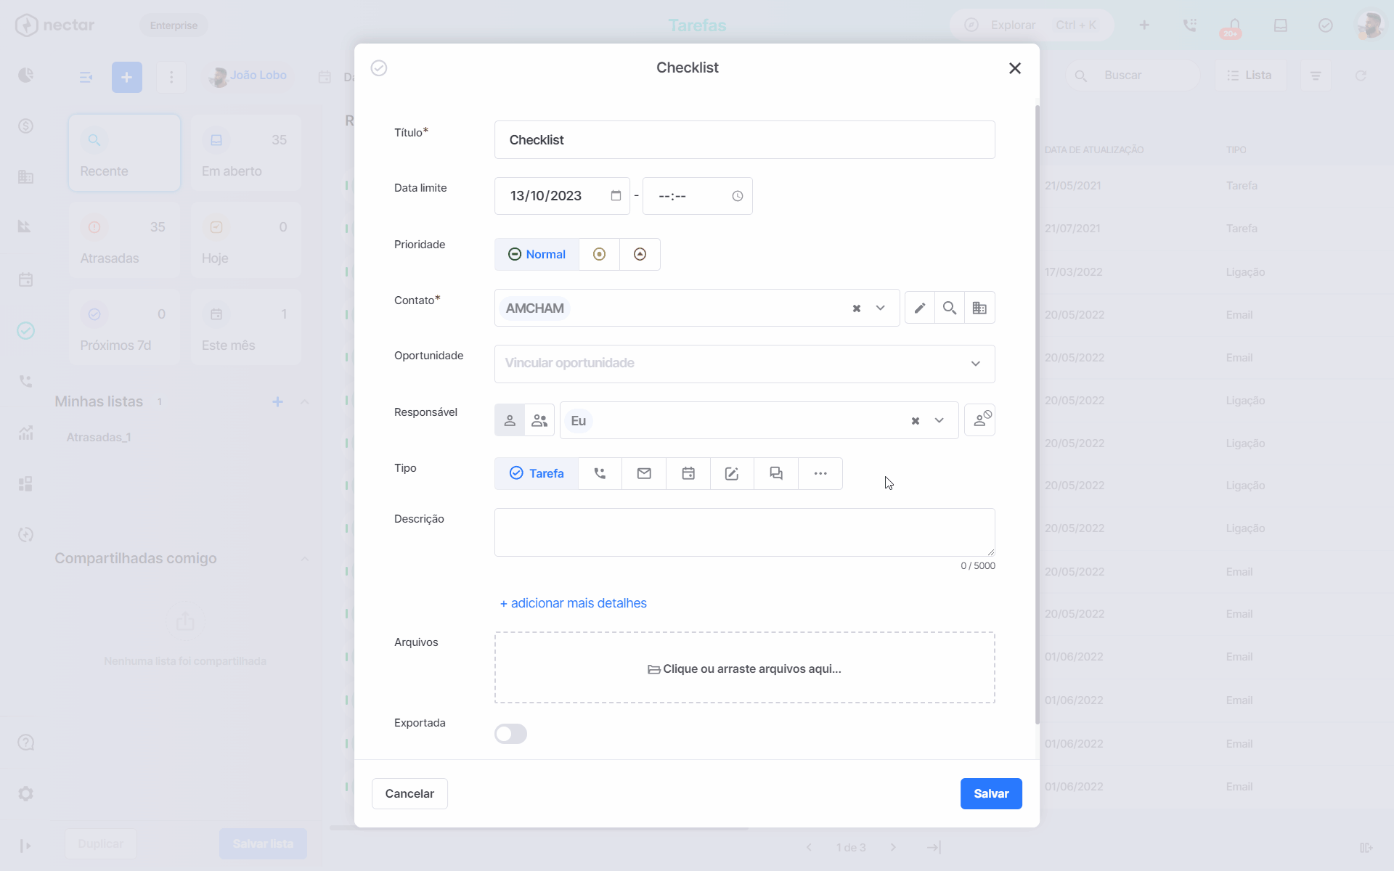The height and width of the screenshot is (871, 1394).
Task: Click into the Descrição text area
Action: 744,533
